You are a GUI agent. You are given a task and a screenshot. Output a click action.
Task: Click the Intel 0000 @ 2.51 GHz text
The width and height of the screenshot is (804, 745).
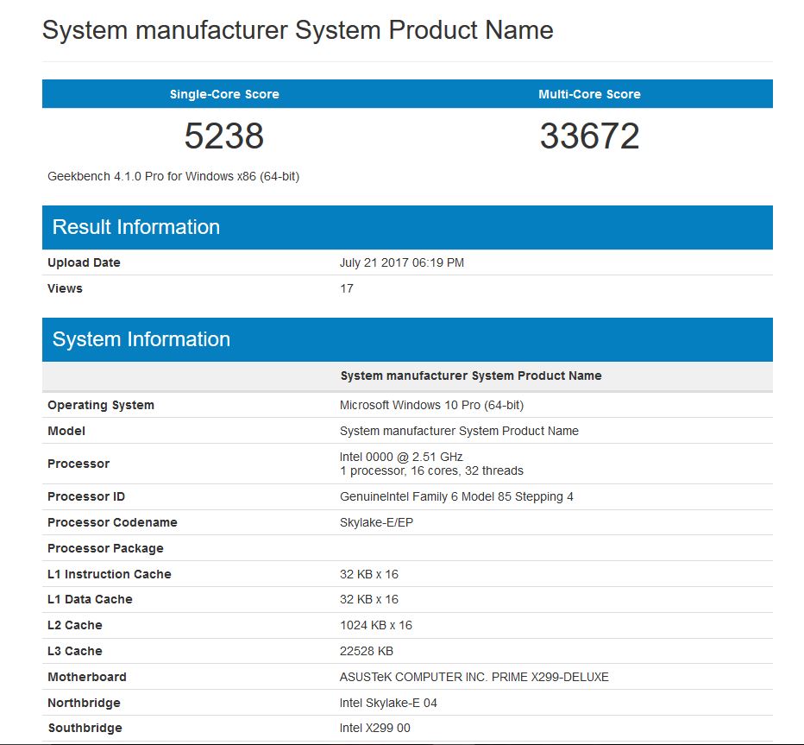402,457
